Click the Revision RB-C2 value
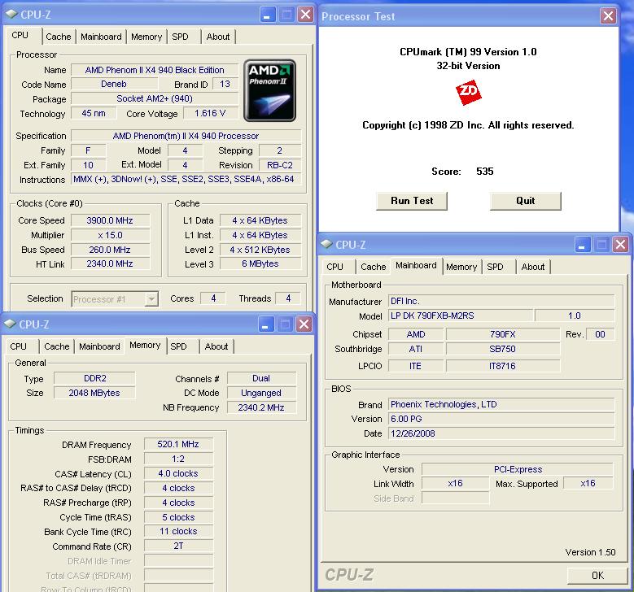This screenshot has height=592, width=634. [280, 165]
